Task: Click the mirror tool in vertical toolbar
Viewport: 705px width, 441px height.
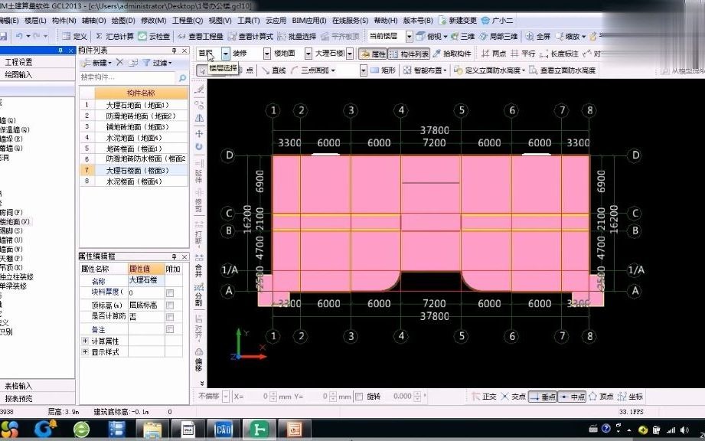Action: (199, 118)
